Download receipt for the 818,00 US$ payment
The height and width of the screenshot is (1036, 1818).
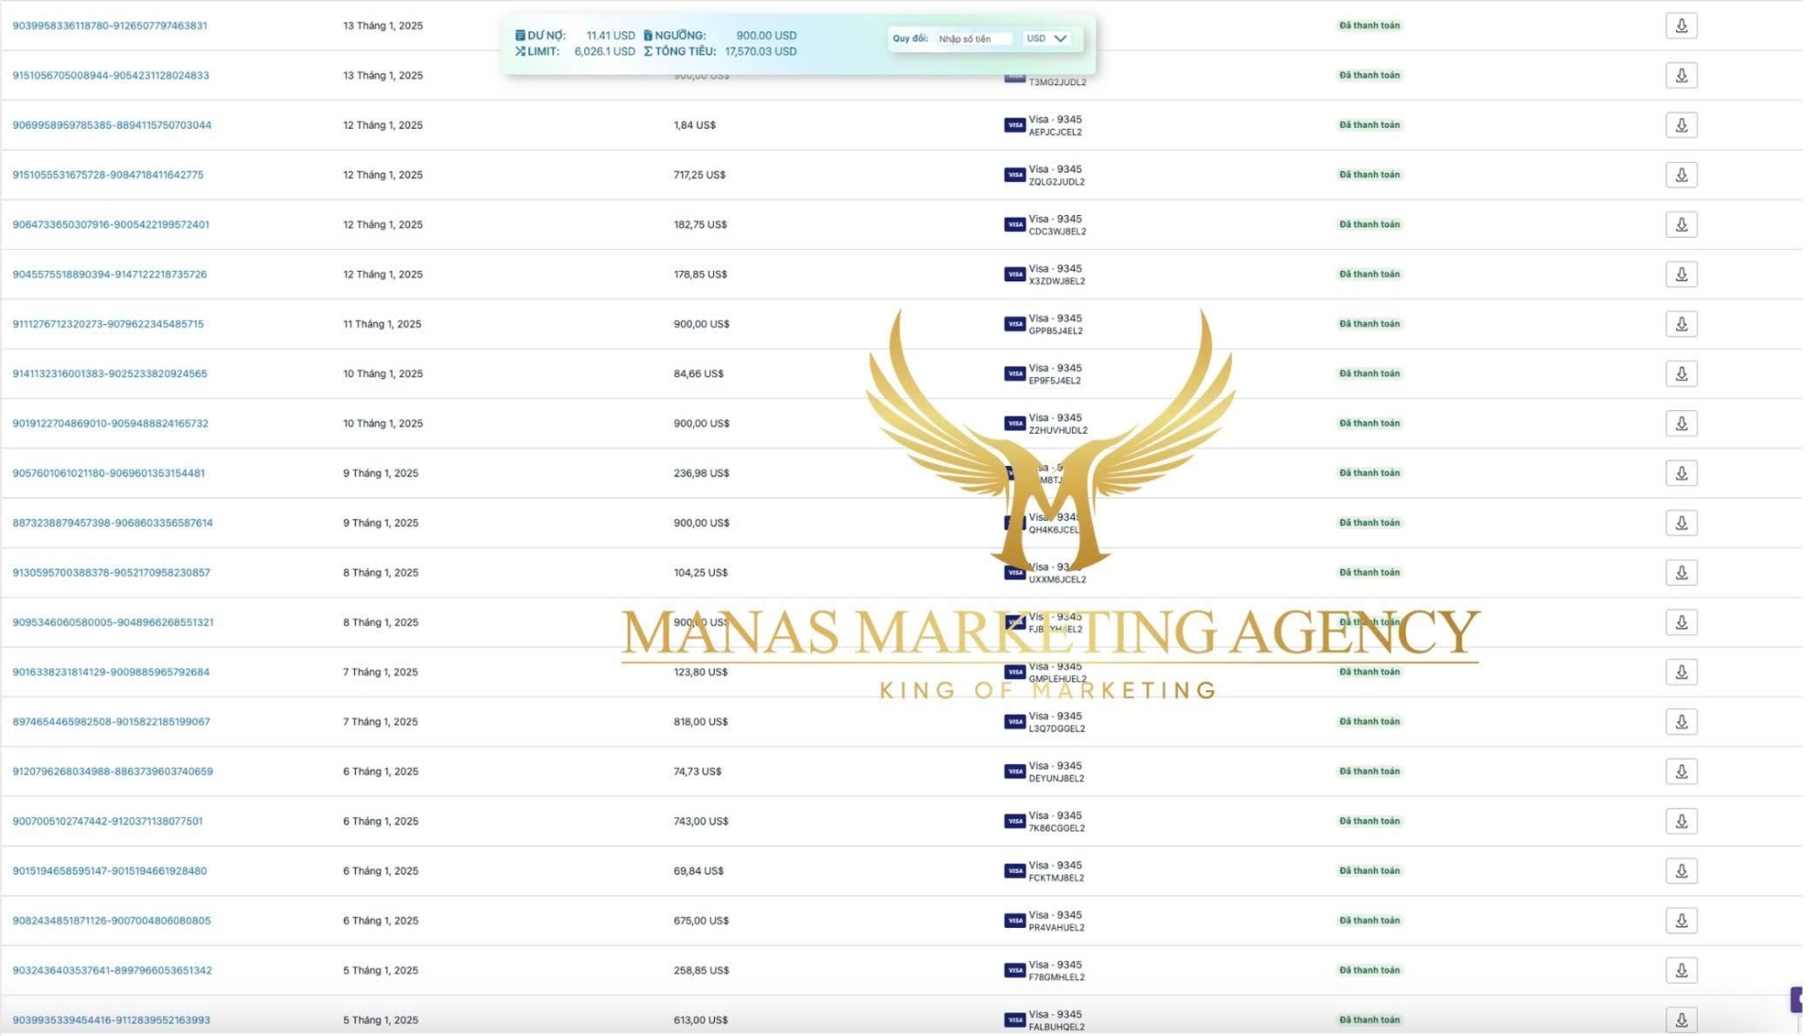coord(1681,722)
